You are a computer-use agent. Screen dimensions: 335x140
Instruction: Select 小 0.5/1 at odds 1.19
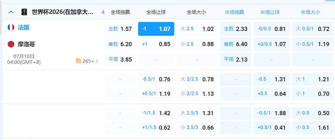point(313,44)
